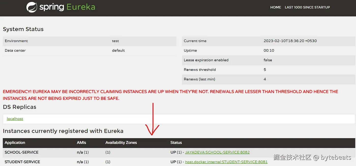Image resolution: width=356 pixels, height=166 pixels.
Task: Select the lease expiration value 'false'
Action: coord(268,60)
